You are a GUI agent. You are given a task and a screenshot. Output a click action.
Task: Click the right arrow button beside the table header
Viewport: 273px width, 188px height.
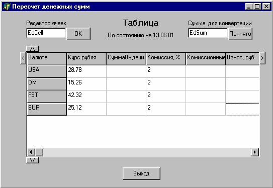[262, 58]
